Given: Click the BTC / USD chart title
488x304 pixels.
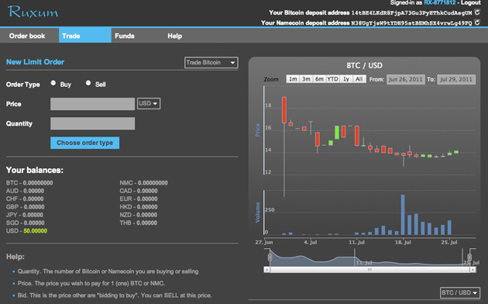Looking at the screenshot, I should coord(364,65).
